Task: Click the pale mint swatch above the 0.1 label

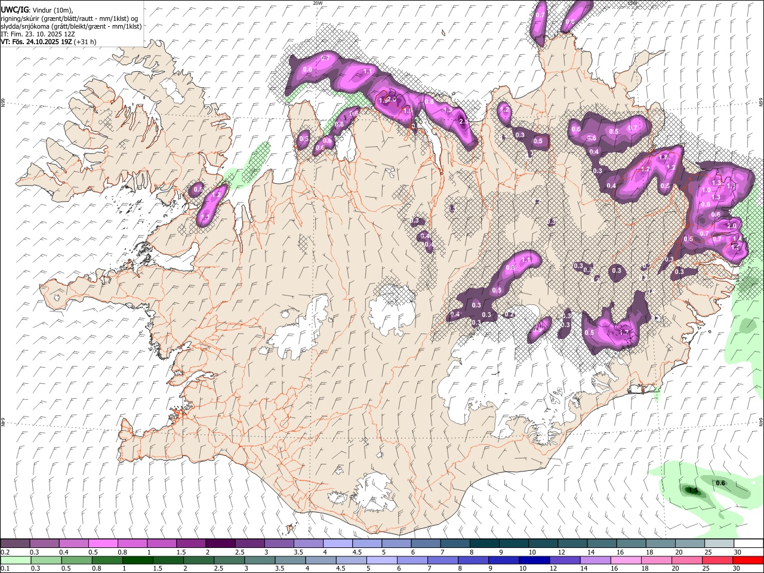Action: pos(16,560)
